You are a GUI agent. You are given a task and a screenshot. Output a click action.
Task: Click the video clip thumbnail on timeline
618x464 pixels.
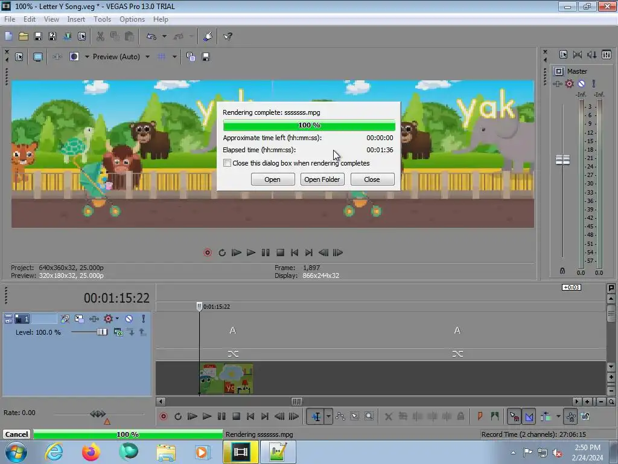227,378
